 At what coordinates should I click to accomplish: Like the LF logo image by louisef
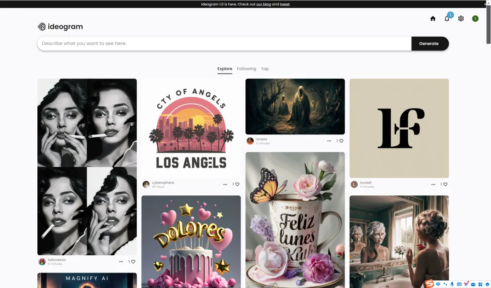coord(446,184)
